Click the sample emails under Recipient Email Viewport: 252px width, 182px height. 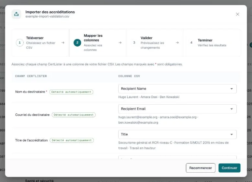[x=158, y=120]
